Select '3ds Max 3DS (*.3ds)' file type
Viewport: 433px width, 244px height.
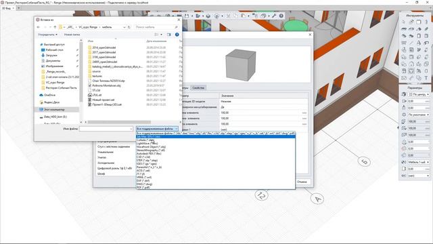(215, 137)
